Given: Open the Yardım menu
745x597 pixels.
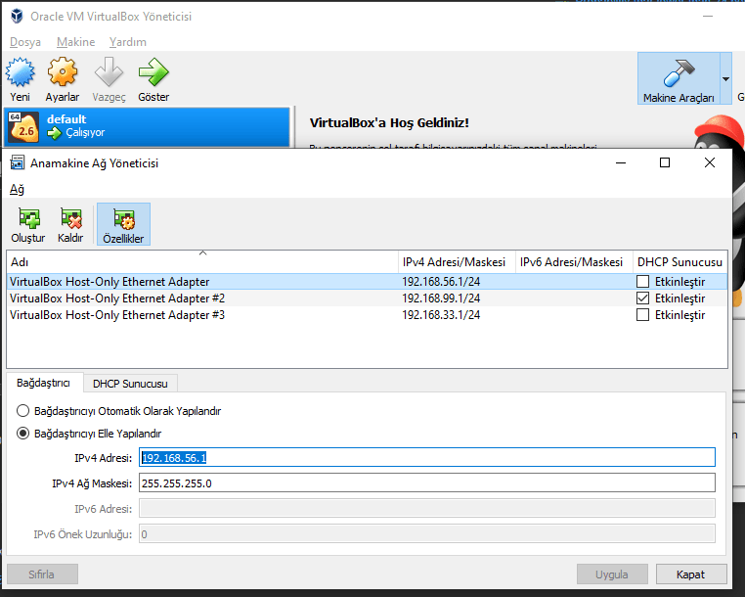Looking at the screenshot, I should [x=127, y=42].
